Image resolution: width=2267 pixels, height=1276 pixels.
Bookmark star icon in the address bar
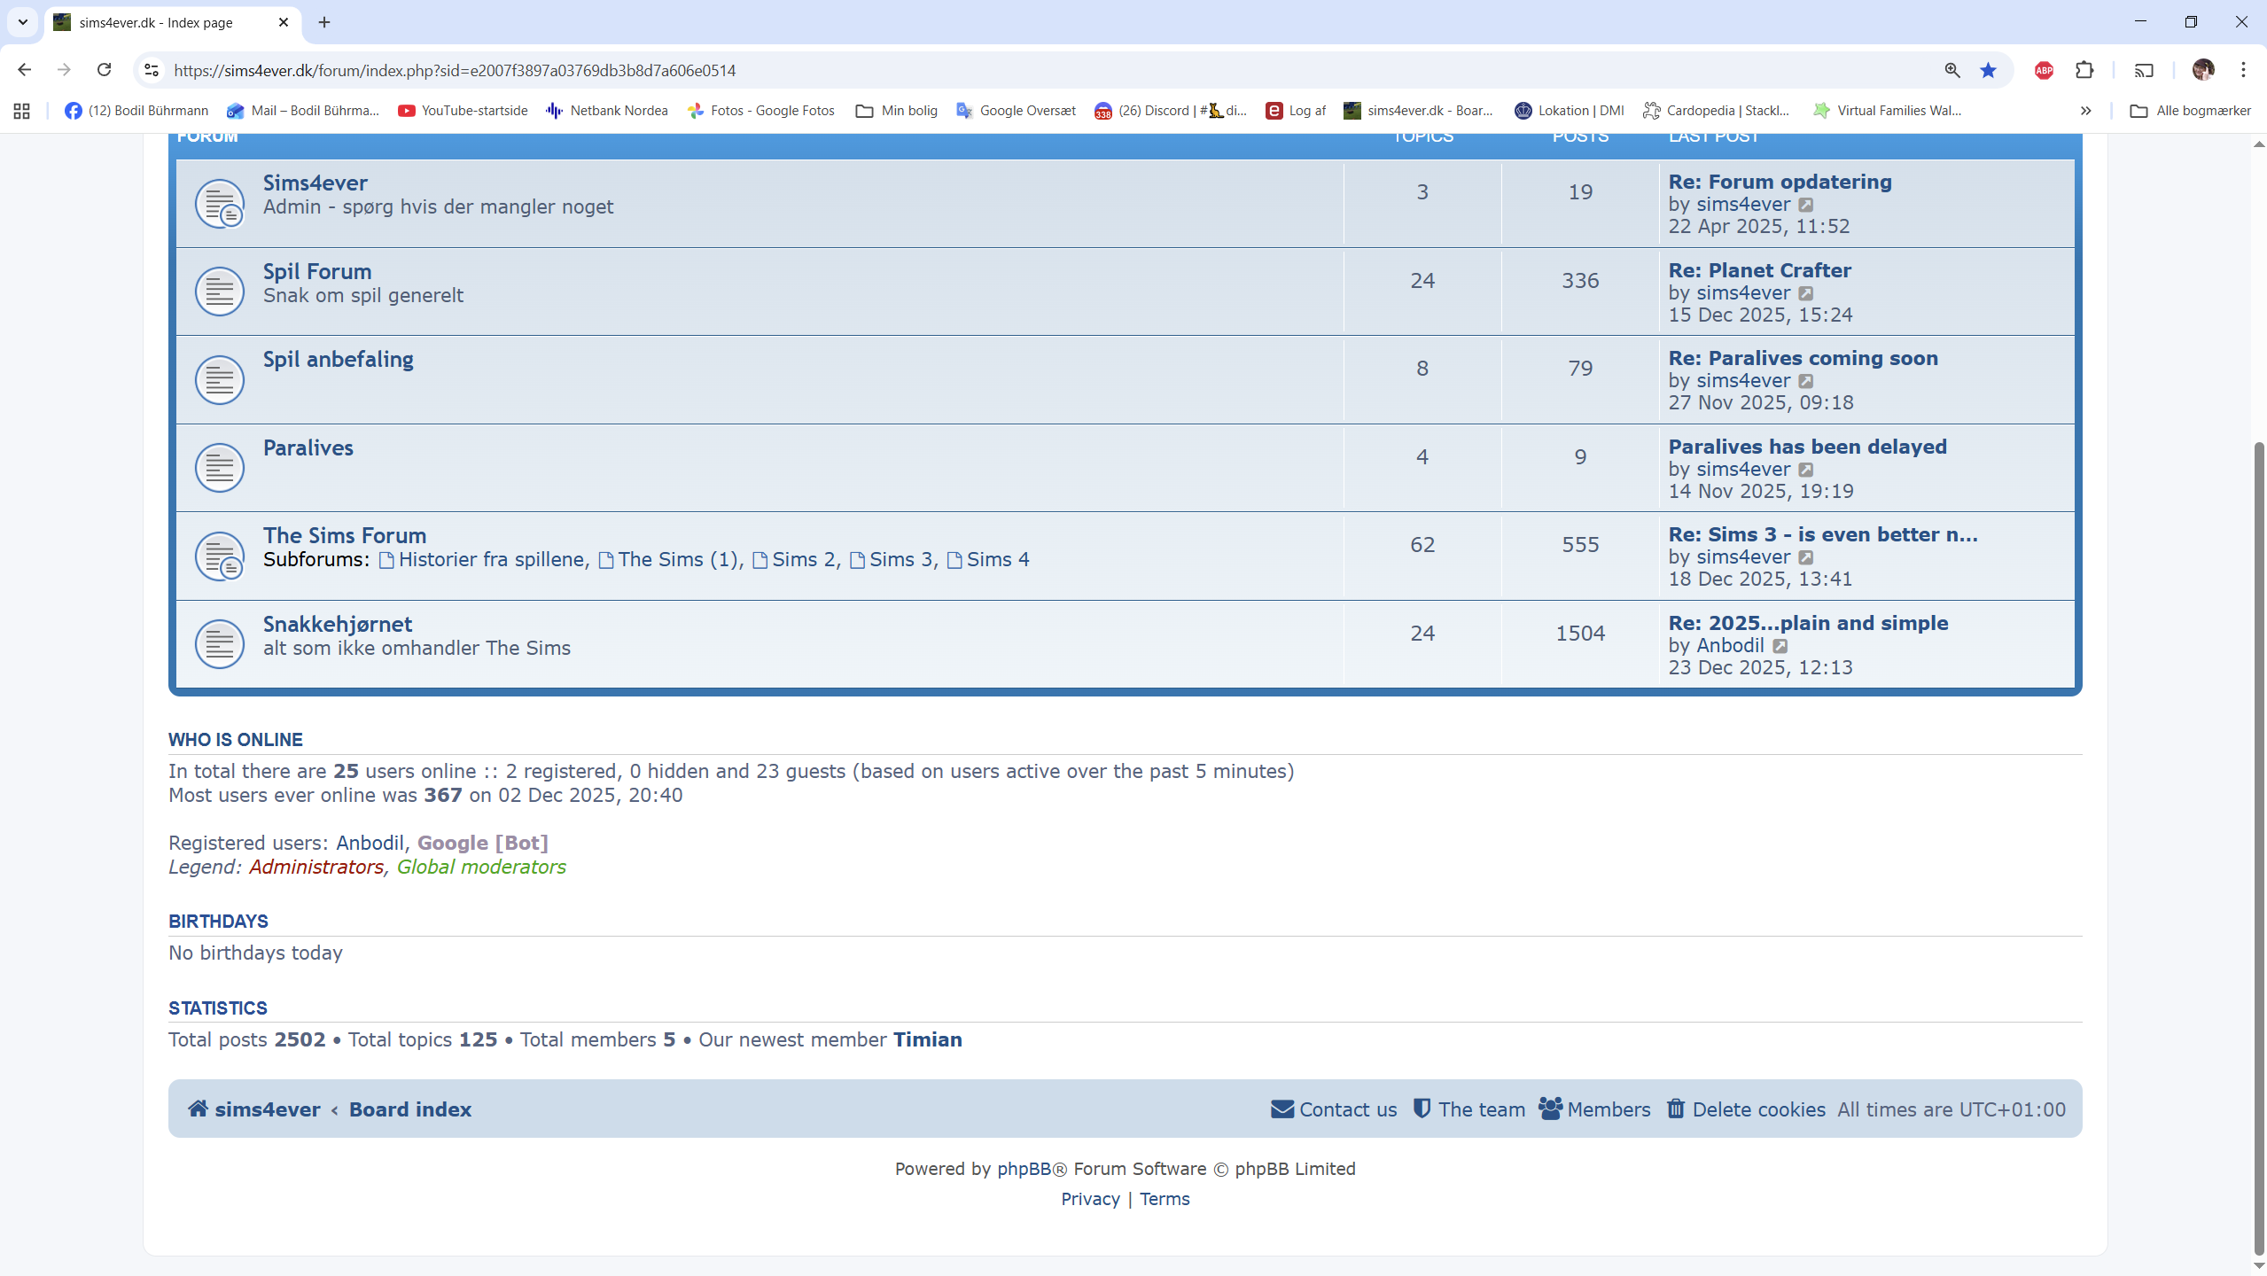1988,70
